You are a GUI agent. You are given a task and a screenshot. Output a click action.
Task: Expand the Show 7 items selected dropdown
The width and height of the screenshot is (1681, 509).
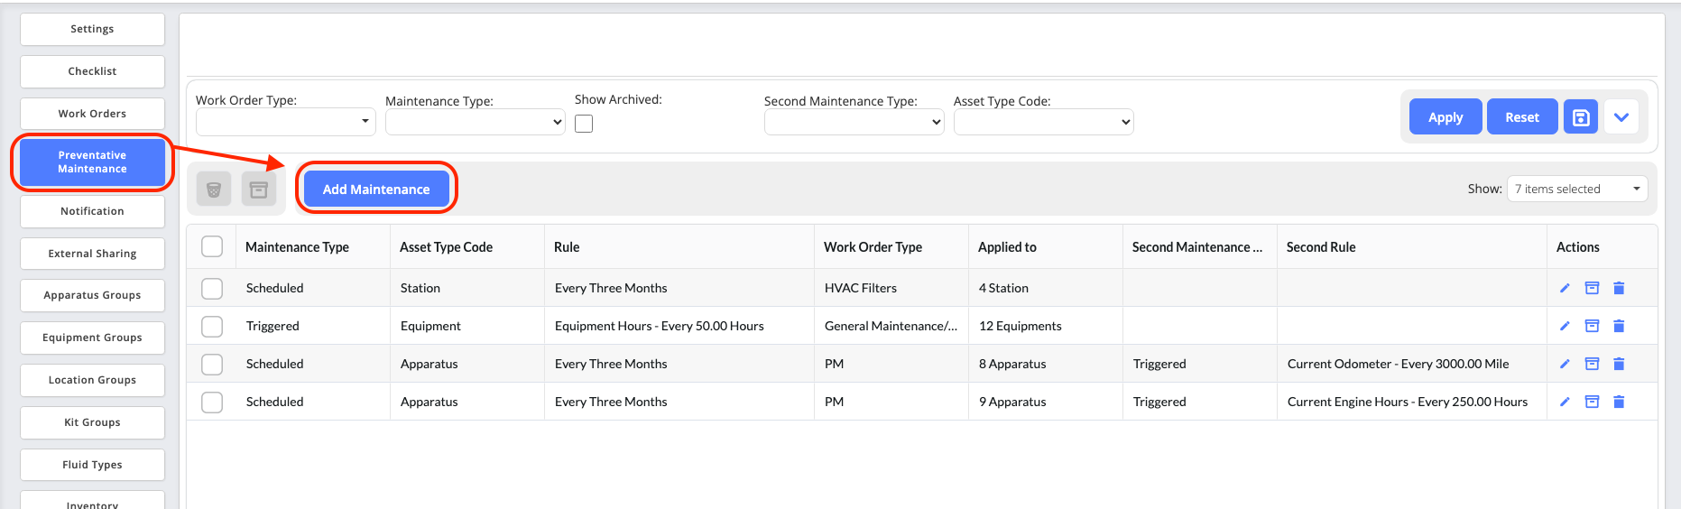pyautogui.click(x=1576, y=189)
